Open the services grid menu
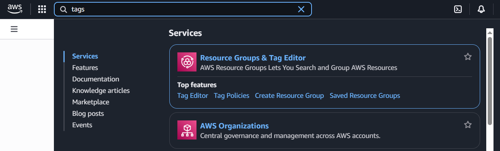 pyautogui.click(x=42, y=10)
